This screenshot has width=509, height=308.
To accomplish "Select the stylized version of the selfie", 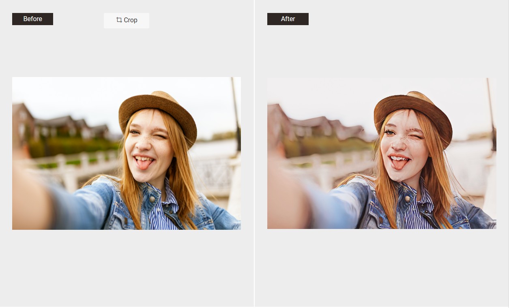I will (381, 153).
